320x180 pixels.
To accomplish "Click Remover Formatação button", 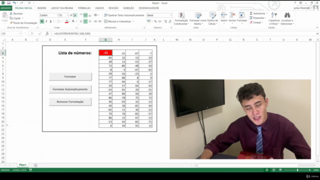I will pyautogui.click(x=70, y=101).
